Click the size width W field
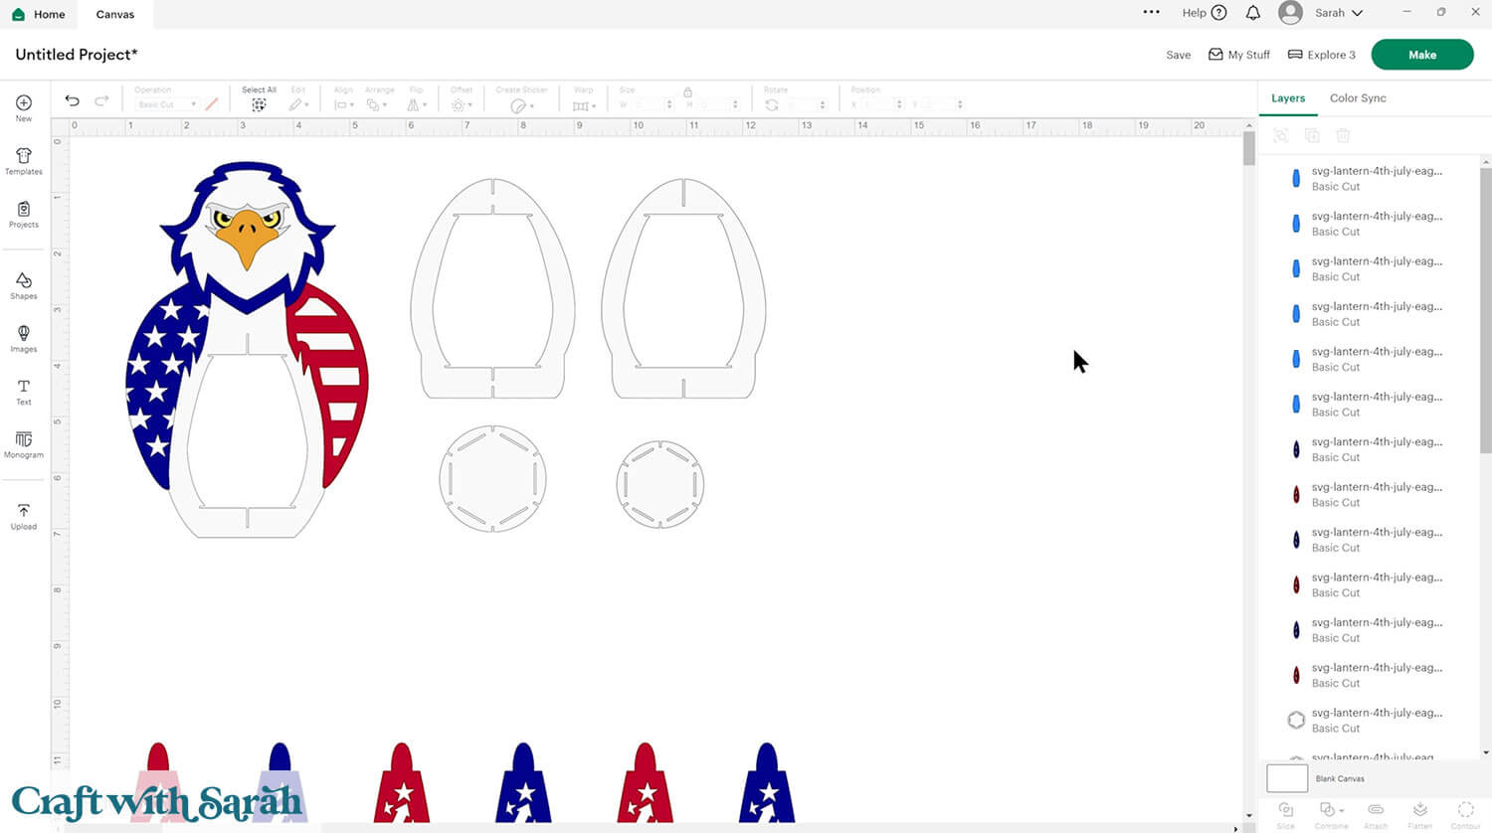1492x833 pixels. pyautogui.click(x=648, y=104)
